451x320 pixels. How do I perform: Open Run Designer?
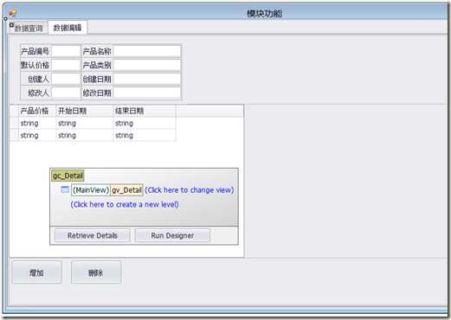point(172,235)
